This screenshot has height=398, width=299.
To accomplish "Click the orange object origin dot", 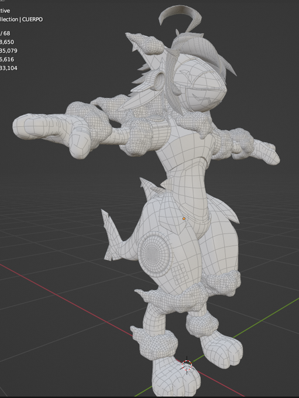I will click(x=184, y=218).
